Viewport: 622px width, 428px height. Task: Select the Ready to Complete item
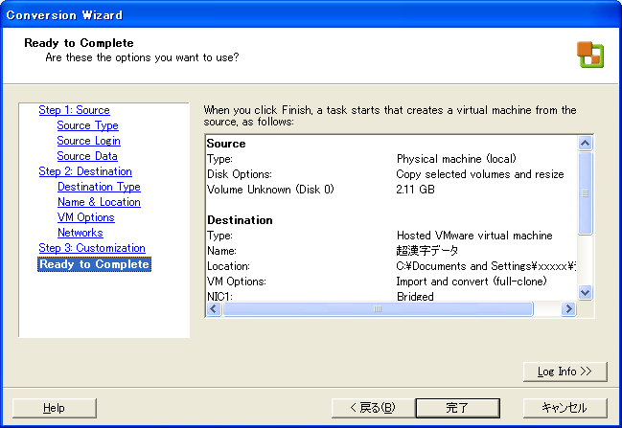click(94, 264)
